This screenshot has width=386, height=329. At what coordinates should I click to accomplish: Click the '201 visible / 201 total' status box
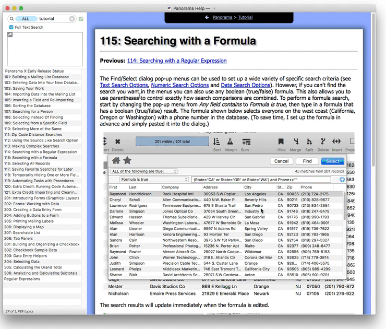[x=172, y=142]
